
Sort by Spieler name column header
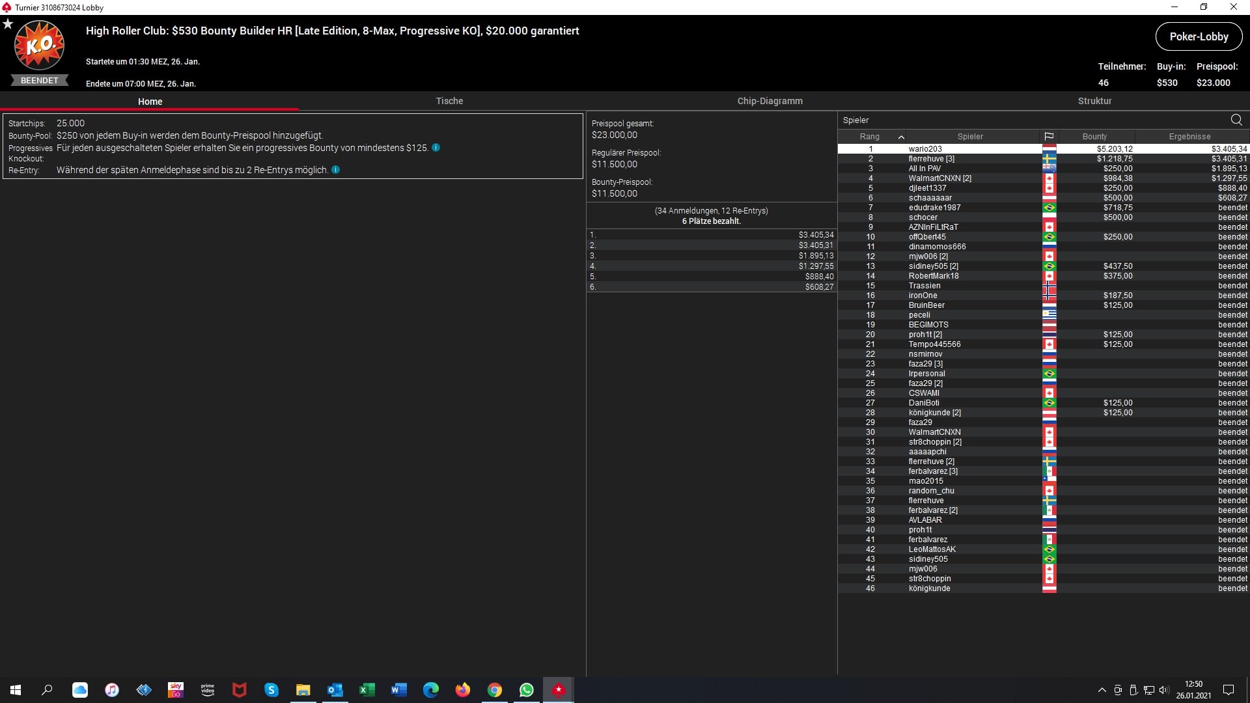point(970,137)
